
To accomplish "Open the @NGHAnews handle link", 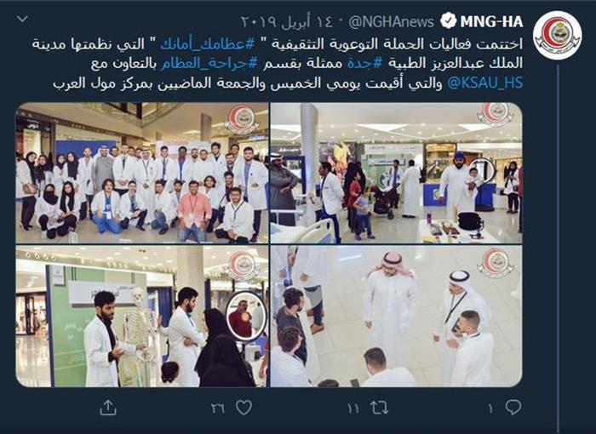I will pos(391,21).
